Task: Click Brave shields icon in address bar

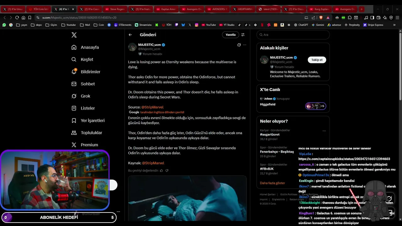Action: [321, 18]
